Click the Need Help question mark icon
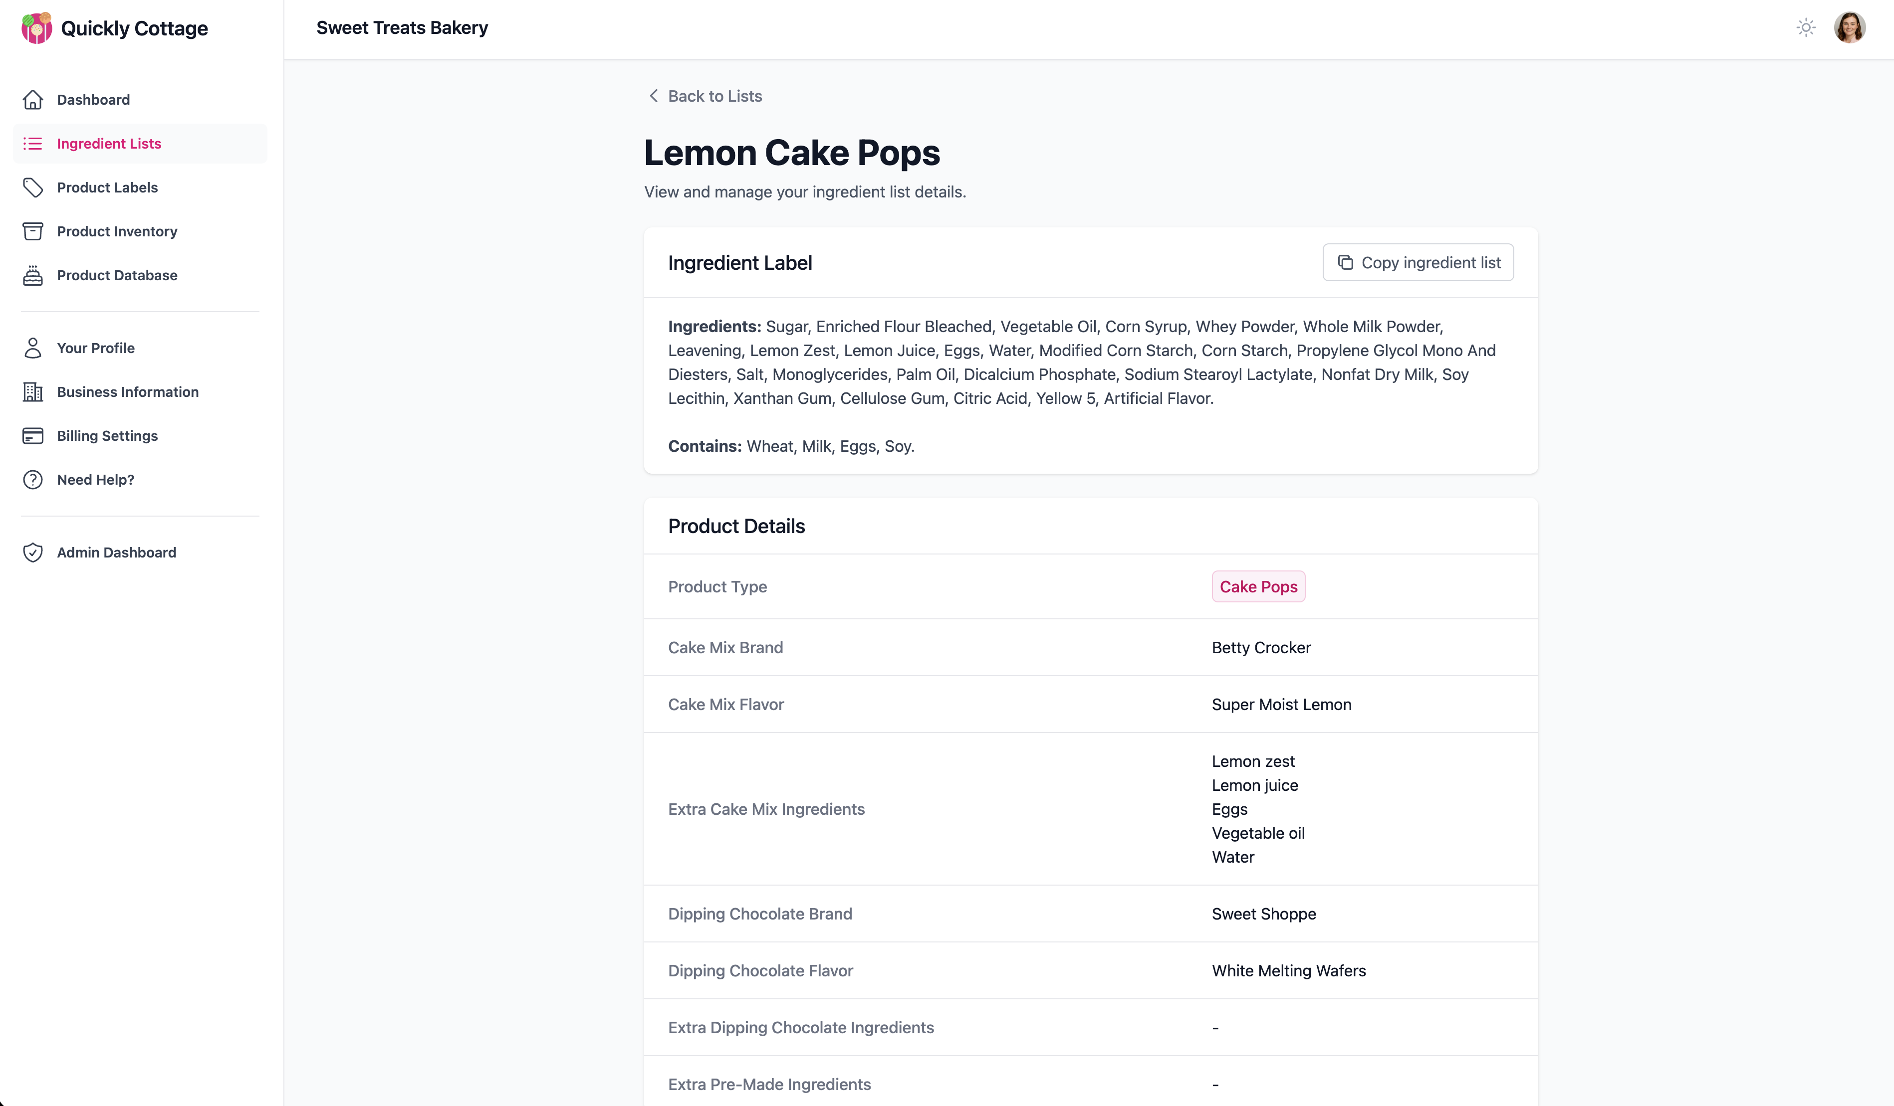The image size is (1894, 1106). [33, 480]
